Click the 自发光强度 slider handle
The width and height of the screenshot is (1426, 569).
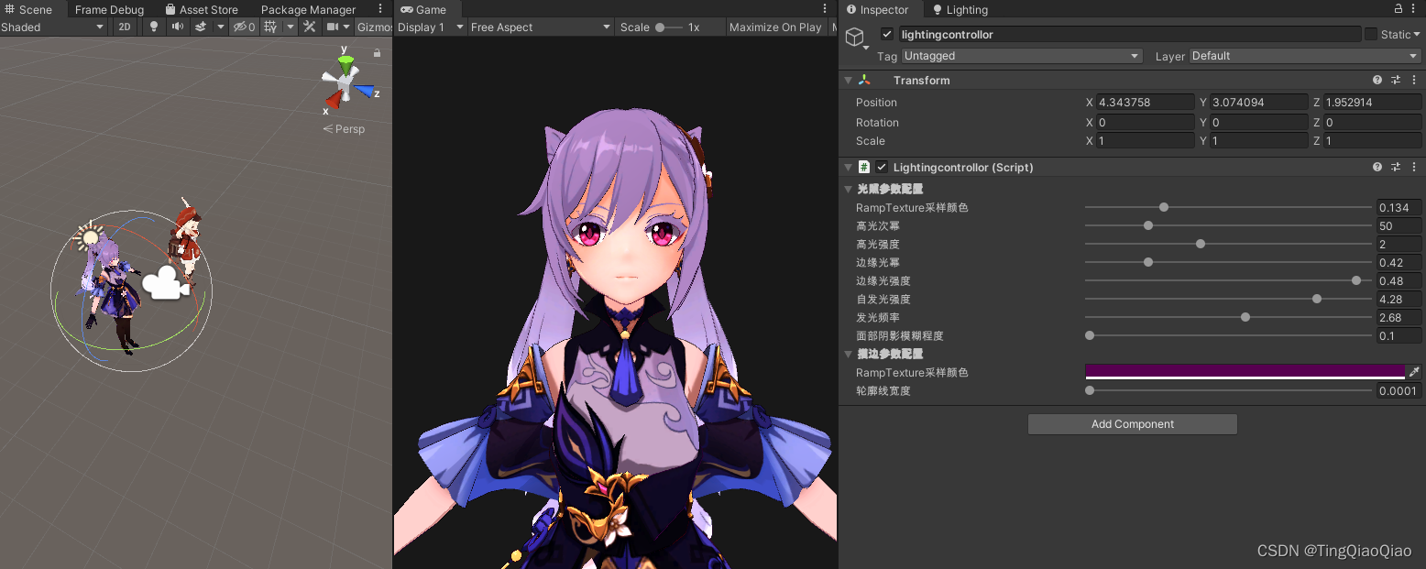pos(1317,299)
